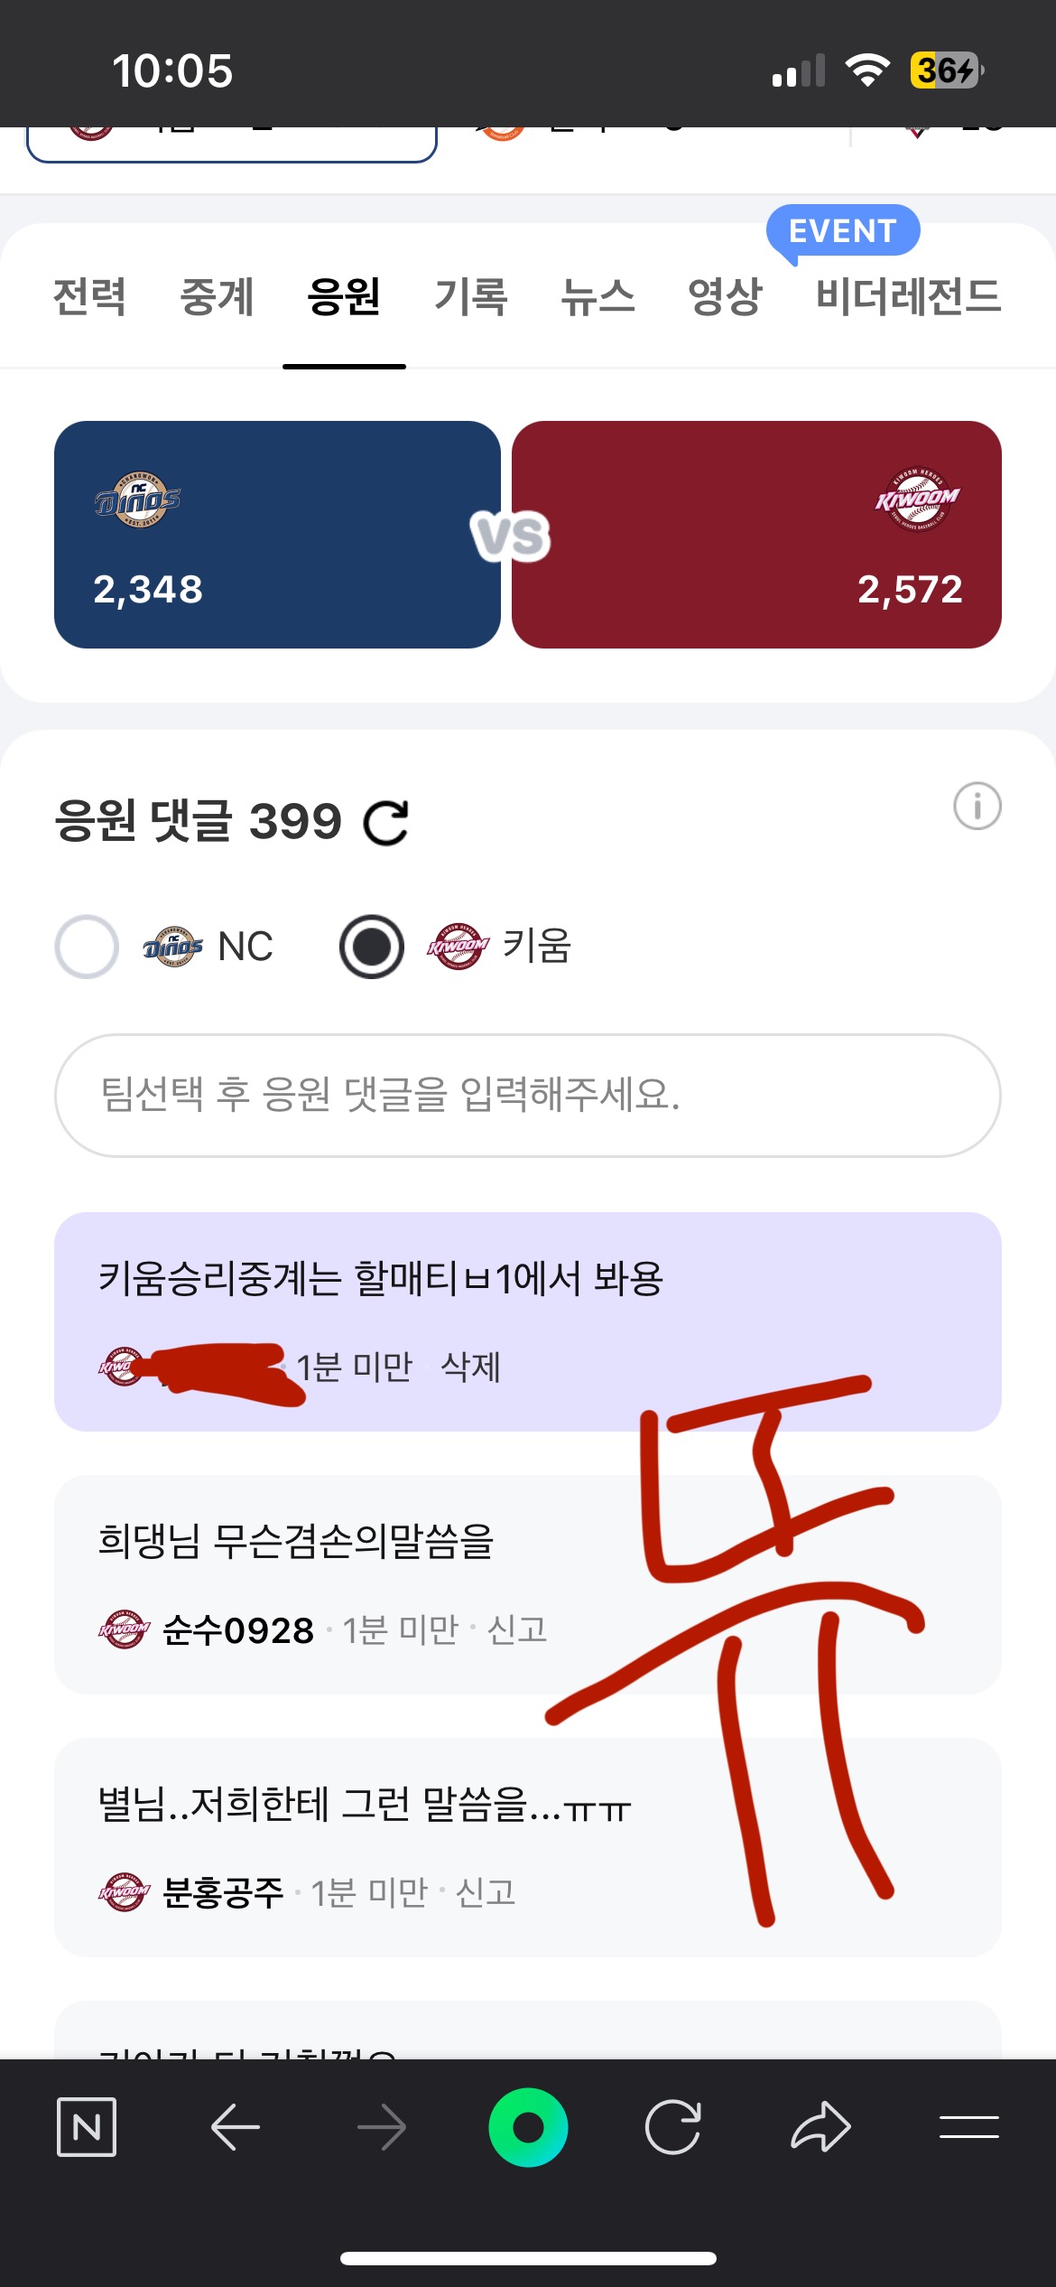Screen dimensions: 1056x2287
Task: Open the share arrow icon
Action: 820,2127
